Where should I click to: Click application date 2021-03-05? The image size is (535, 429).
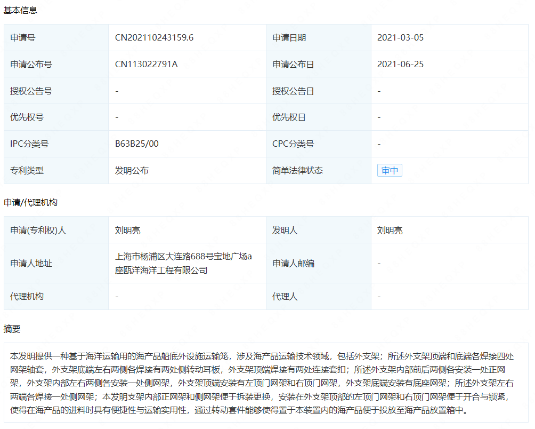click(400, 37)
